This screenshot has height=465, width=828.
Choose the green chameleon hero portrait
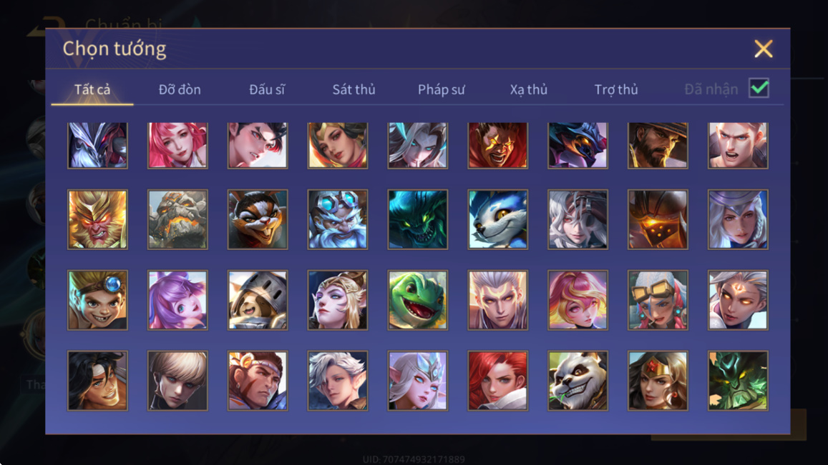click(418, 300)
